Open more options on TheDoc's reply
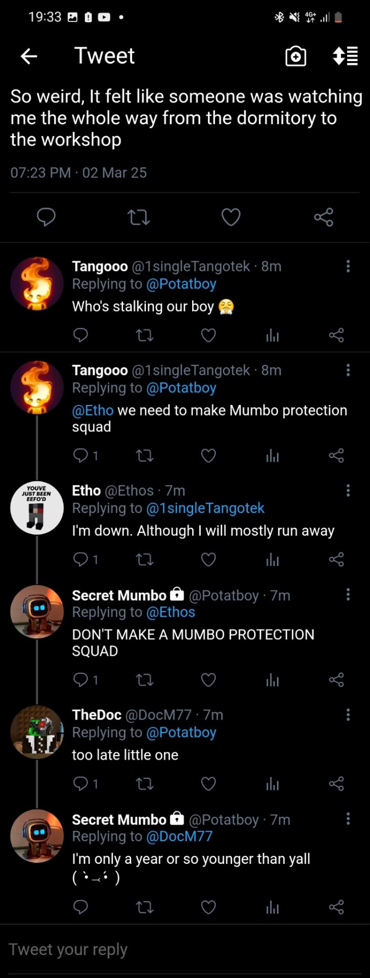The width and height of the screenshot is (370, 978). 348,715
